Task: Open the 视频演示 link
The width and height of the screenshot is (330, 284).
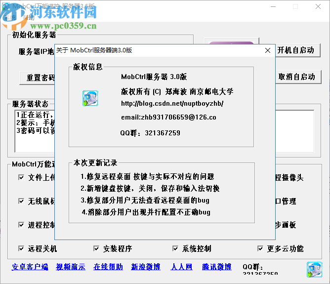Action: pos(71,267)
